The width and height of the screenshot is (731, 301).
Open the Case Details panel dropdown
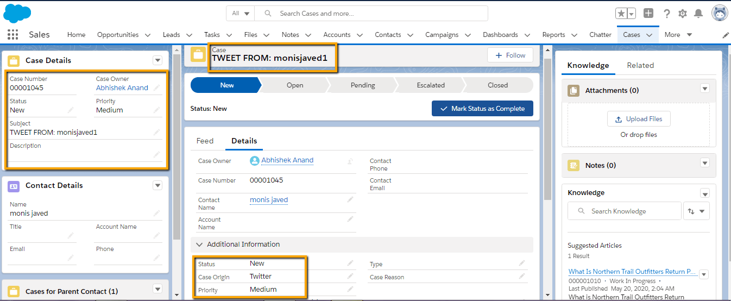[157, 60]
